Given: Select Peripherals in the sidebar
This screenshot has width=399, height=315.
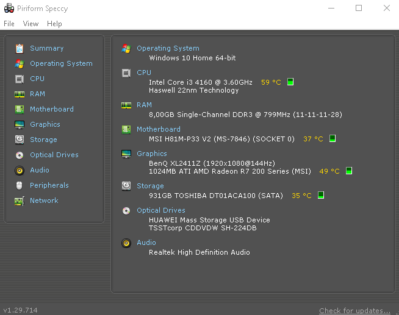Looking at the screenshot, I should click(49, 185).
